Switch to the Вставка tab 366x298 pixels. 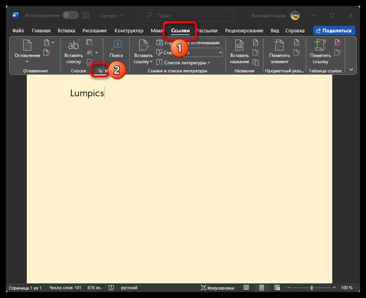pos(66,31)
